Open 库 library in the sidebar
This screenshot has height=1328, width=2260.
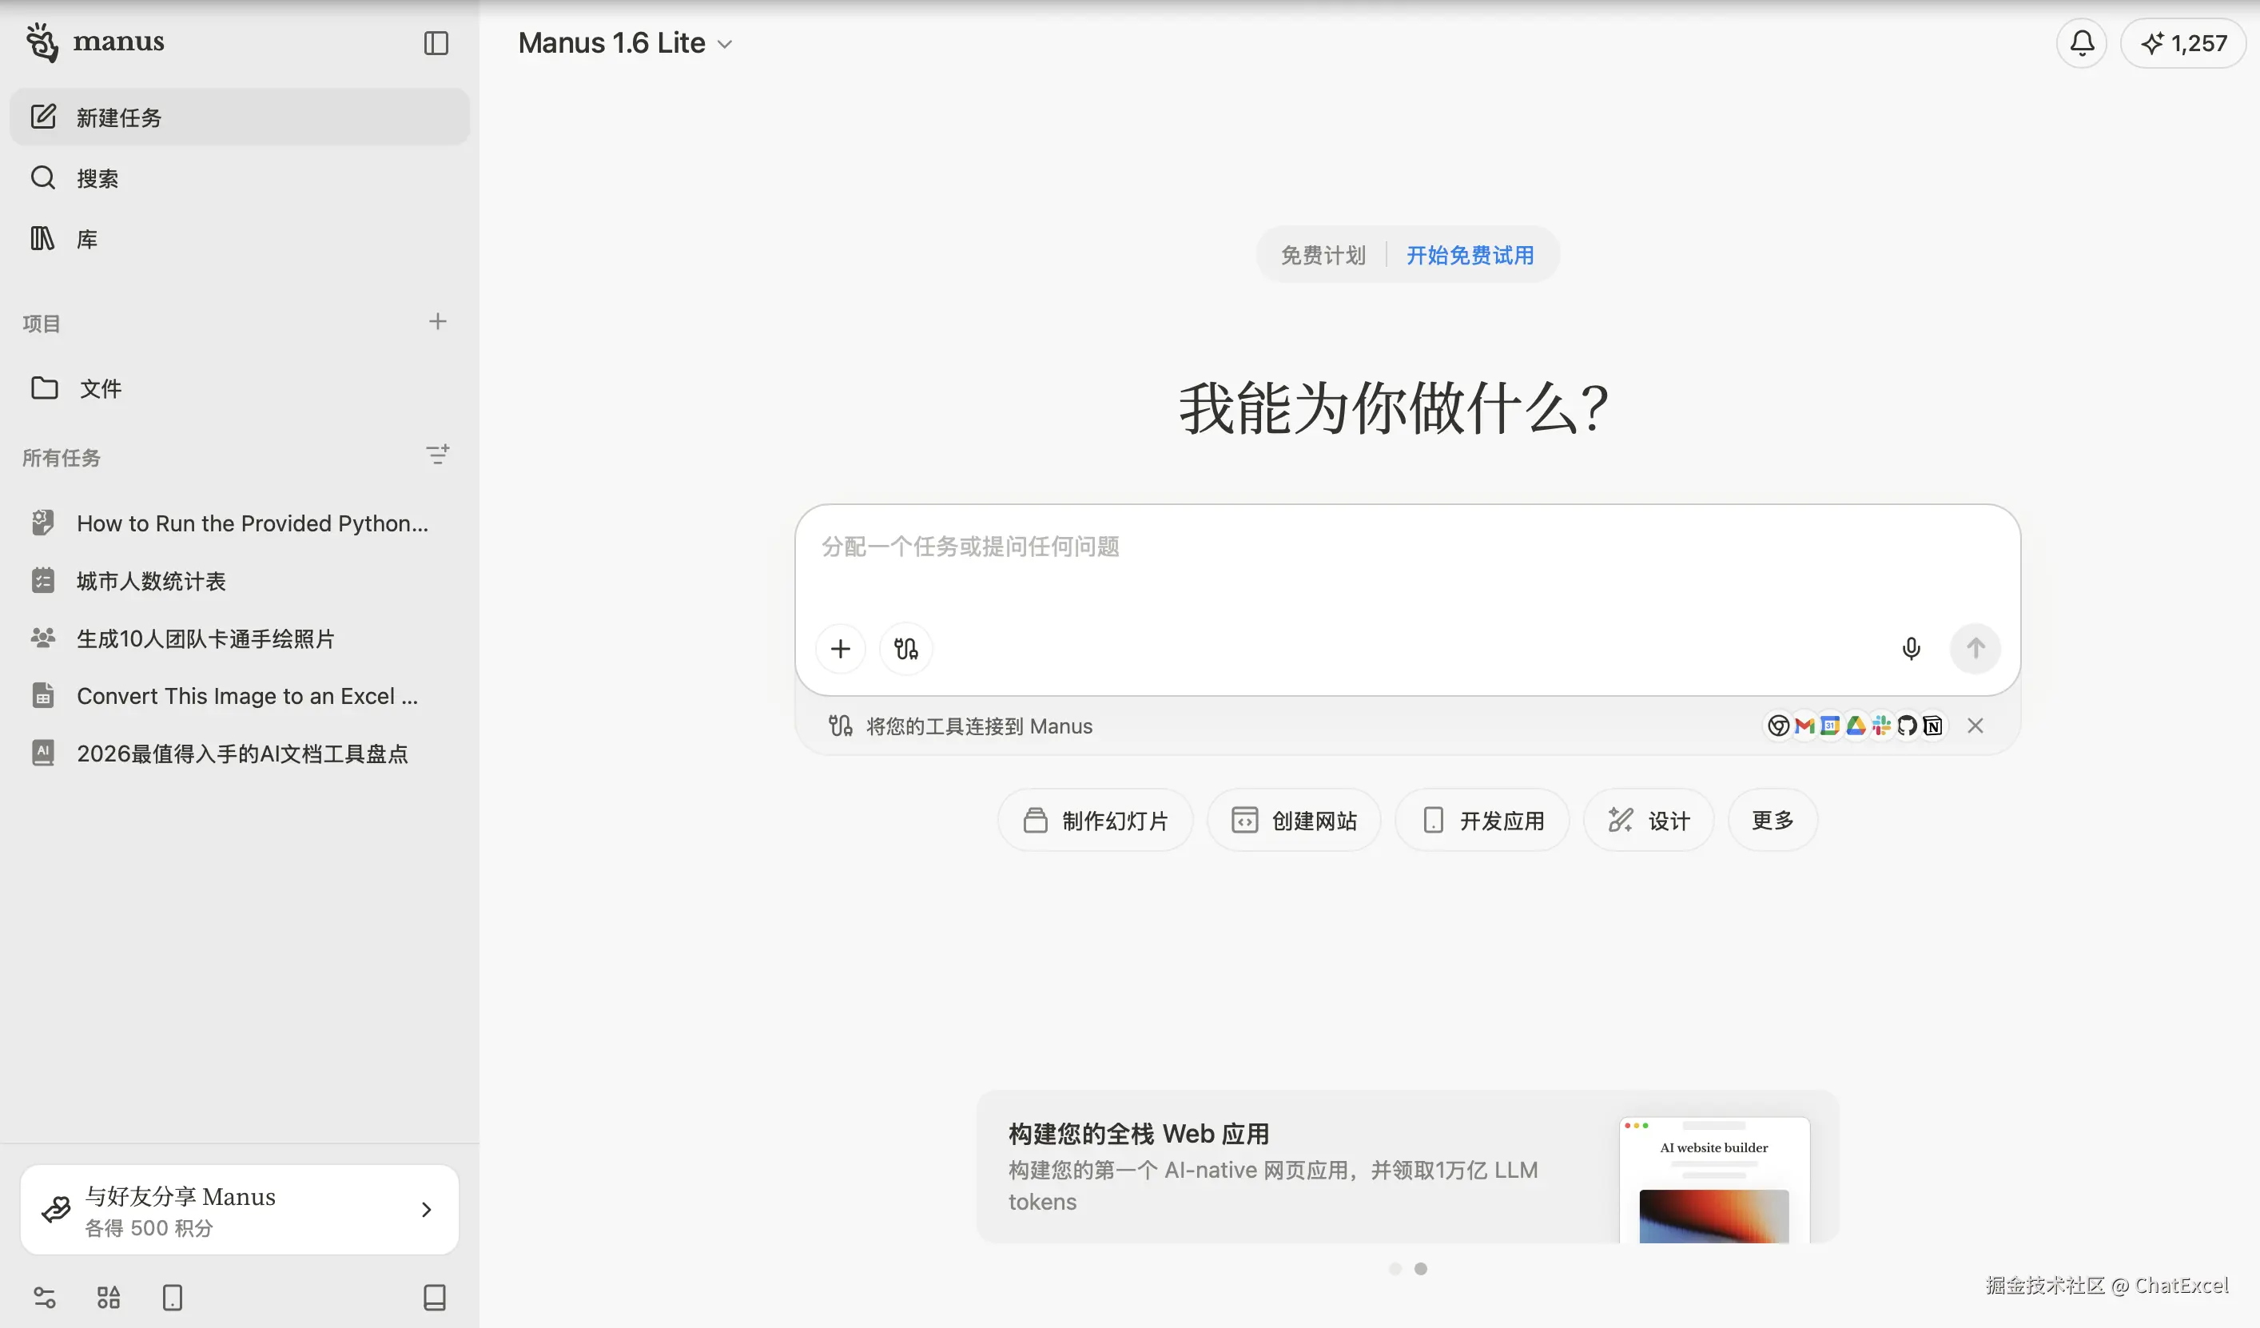(86, 240)
